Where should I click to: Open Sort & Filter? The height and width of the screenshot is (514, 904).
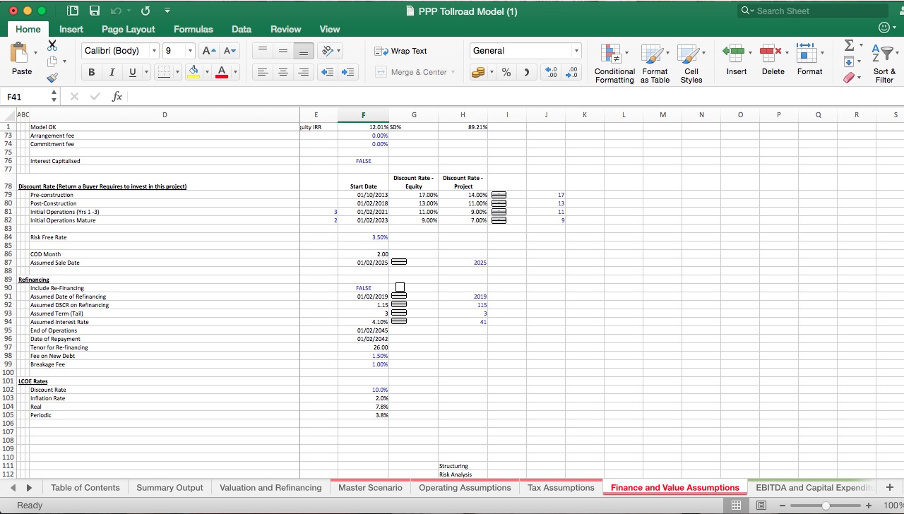coord(884,64)
